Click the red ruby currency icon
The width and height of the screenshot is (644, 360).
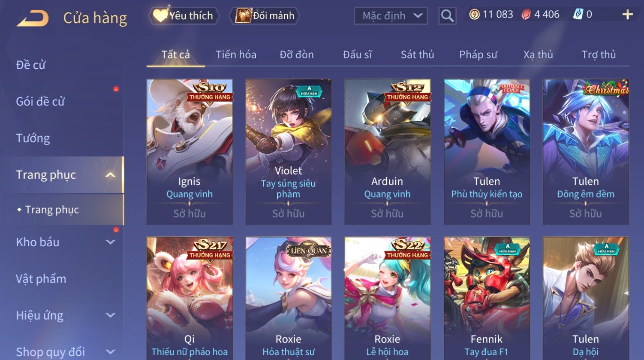tap(526, 15)
